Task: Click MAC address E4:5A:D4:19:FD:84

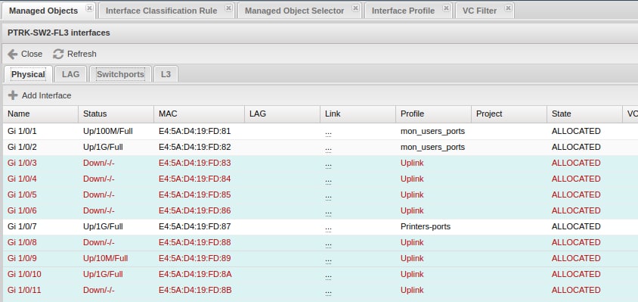Action: coord(194,179)
